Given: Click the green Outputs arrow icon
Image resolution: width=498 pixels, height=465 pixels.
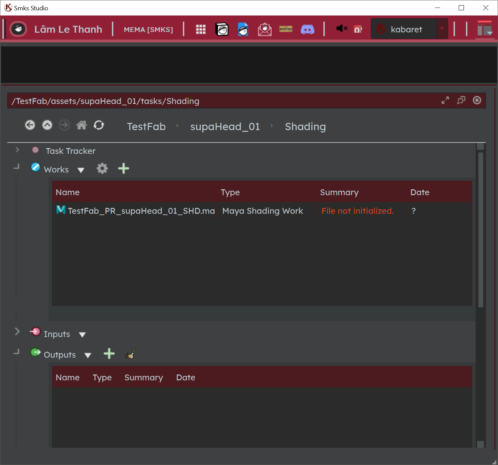Looking at the screenshot, I should [35, 352].
